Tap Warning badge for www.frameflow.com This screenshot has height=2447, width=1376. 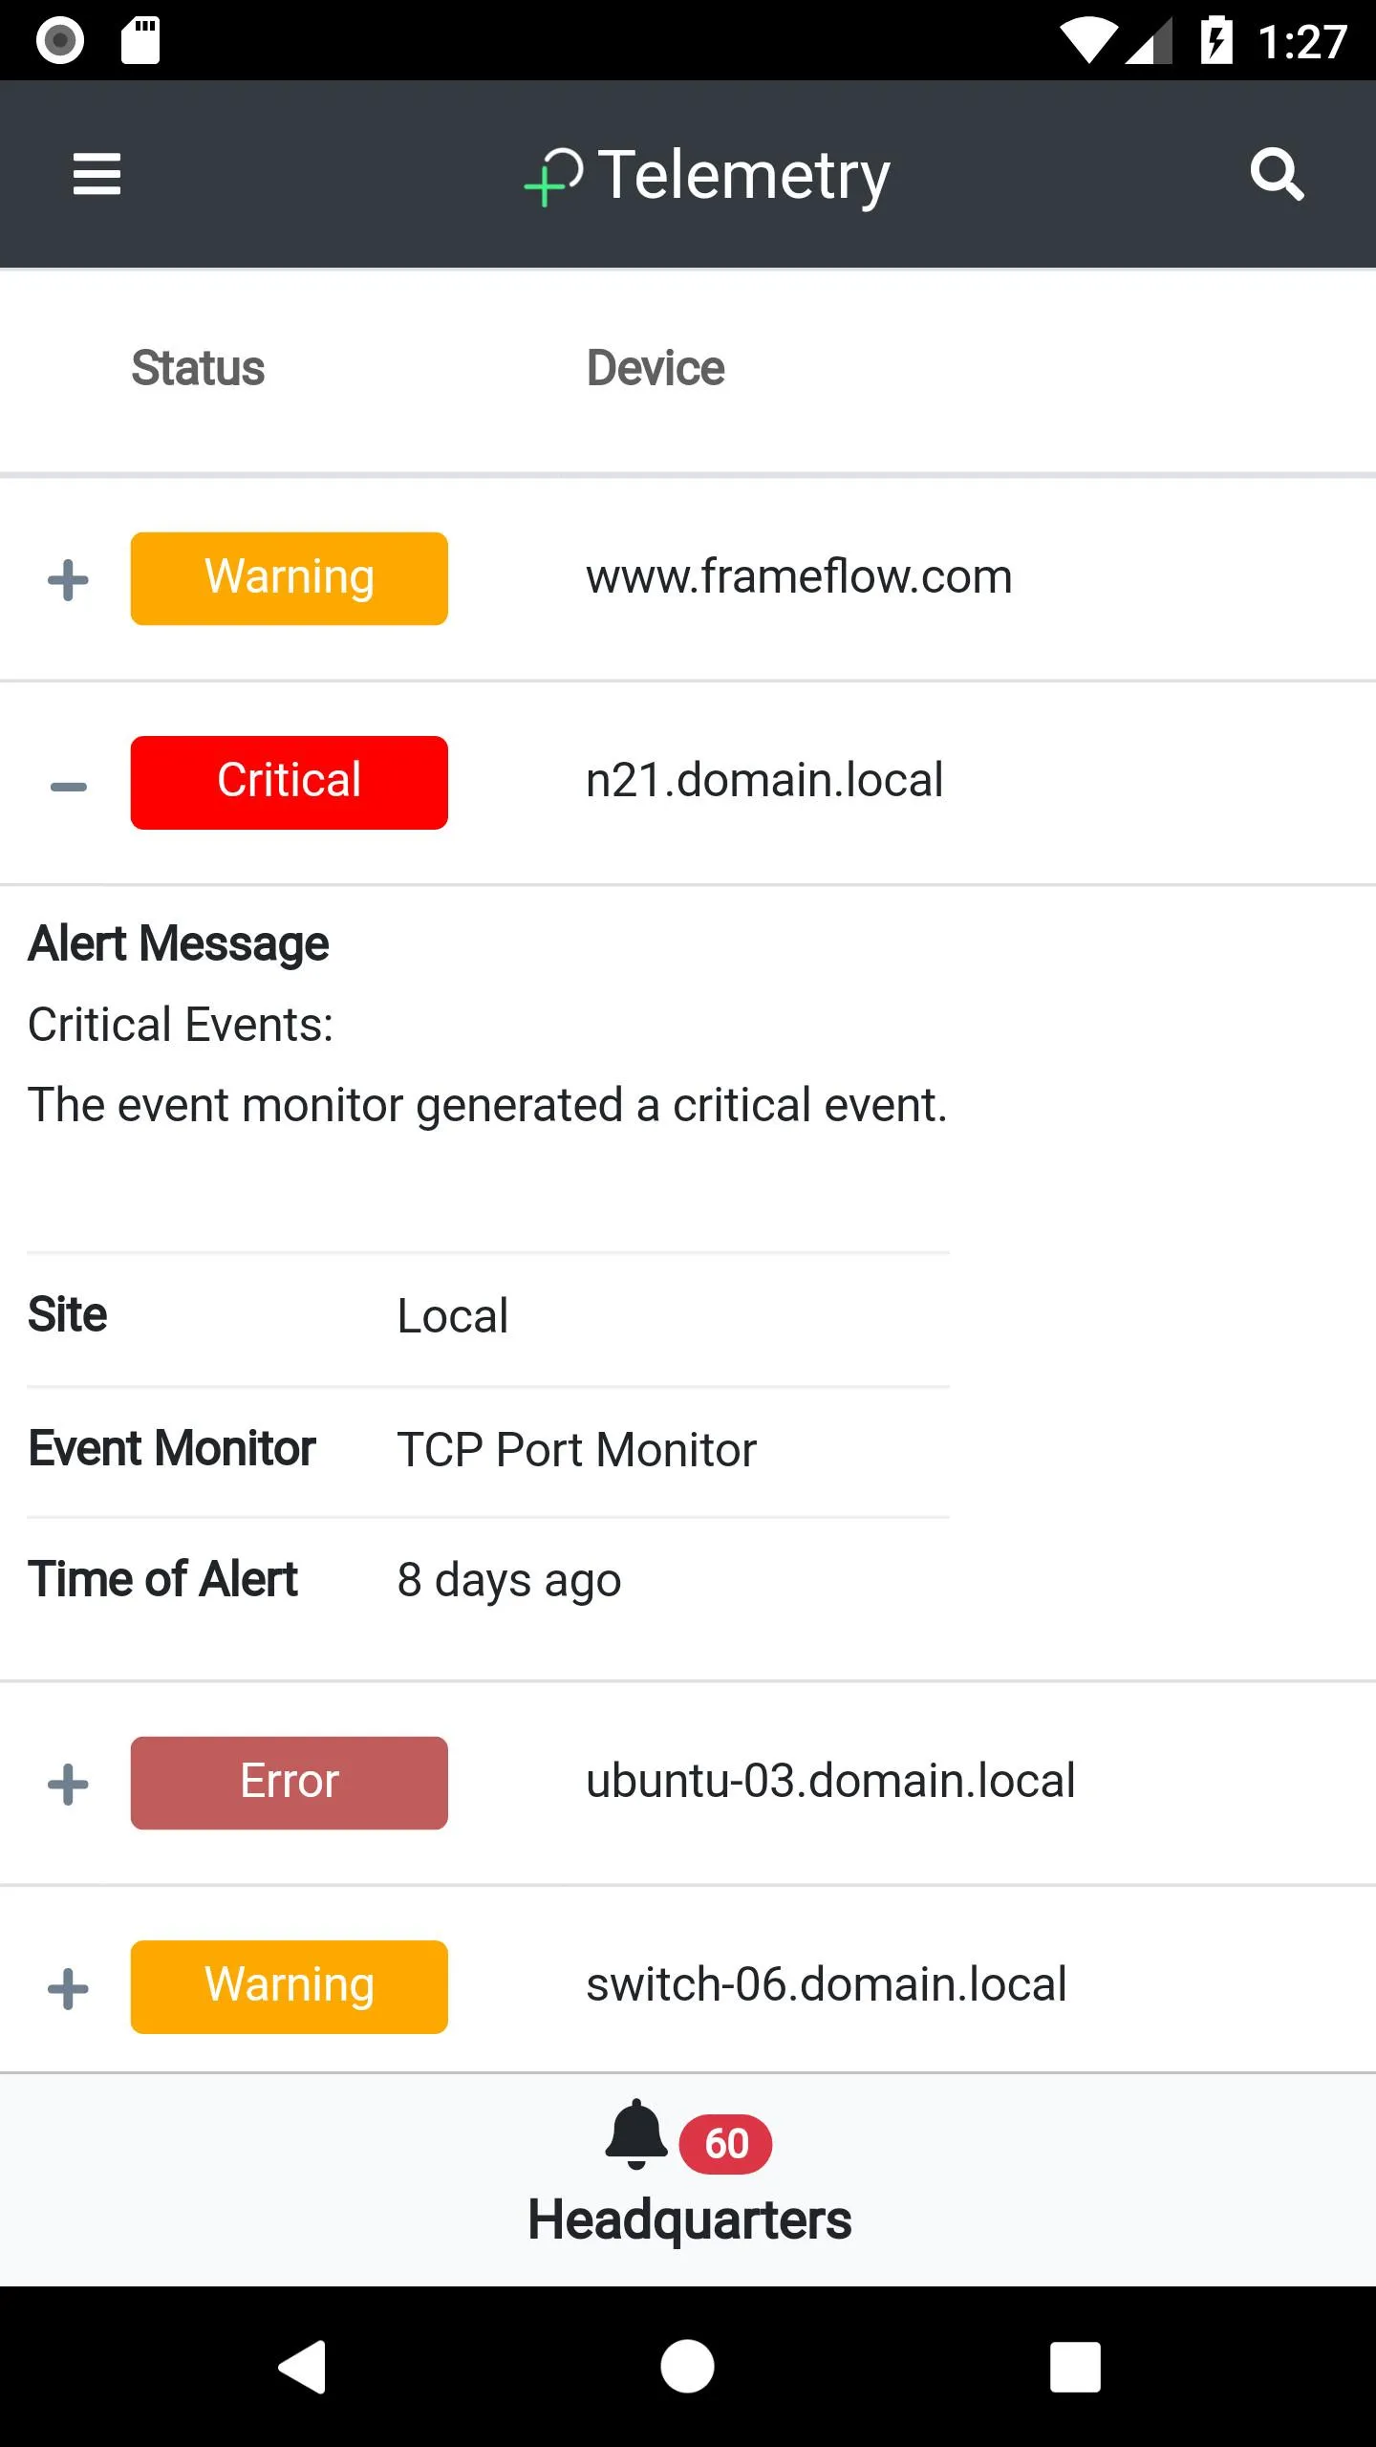click(289, 578)
